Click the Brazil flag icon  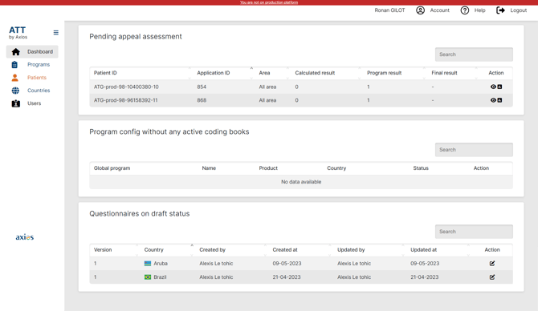coord(148,277)
